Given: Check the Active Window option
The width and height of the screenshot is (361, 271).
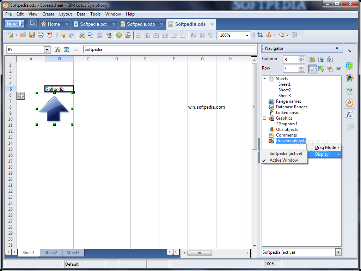Looking at the screenshot, I should (x=284, y=160).
